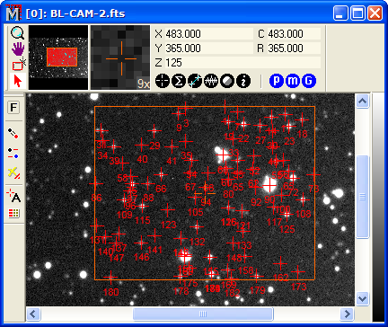Click the text label marker A tool
Screen dimensions: 388x327
pos(13,196)
